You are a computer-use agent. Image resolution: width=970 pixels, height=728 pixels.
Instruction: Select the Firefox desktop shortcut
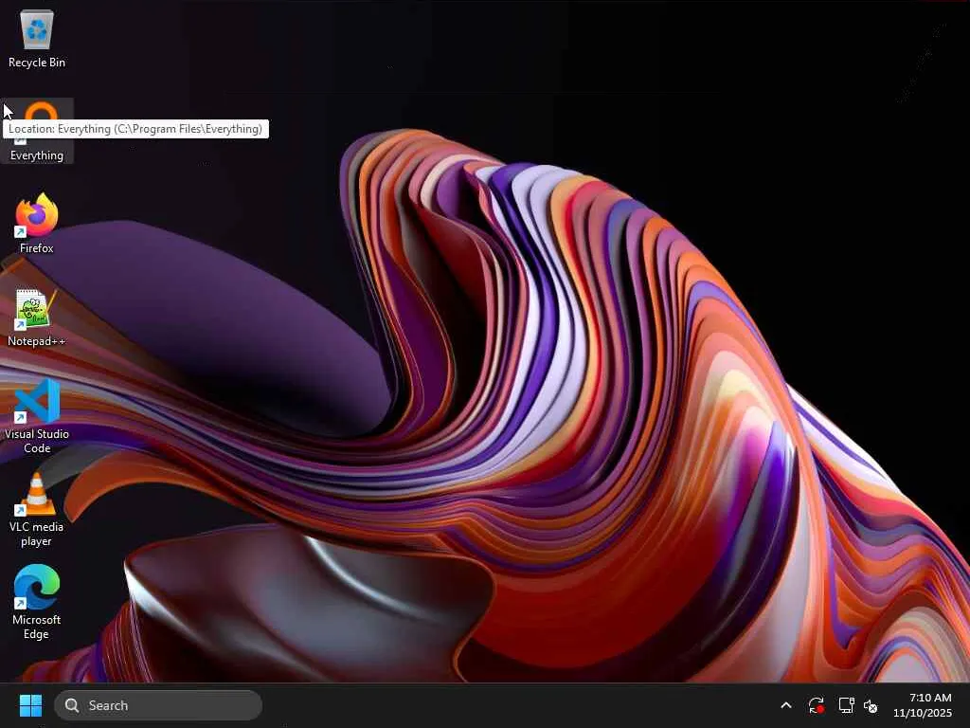tap(37, 224)
